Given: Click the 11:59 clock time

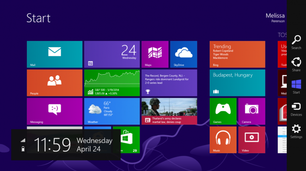Looking at the screenshot, I should point(52,145).
